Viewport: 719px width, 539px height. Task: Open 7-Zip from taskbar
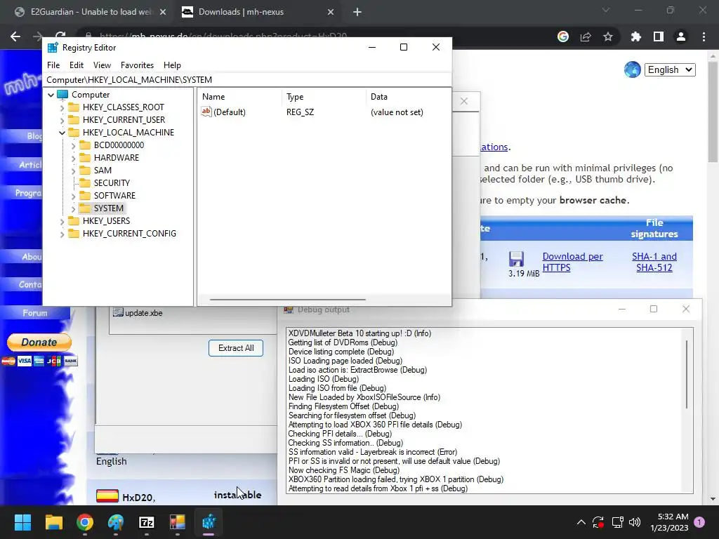point(147,522)
